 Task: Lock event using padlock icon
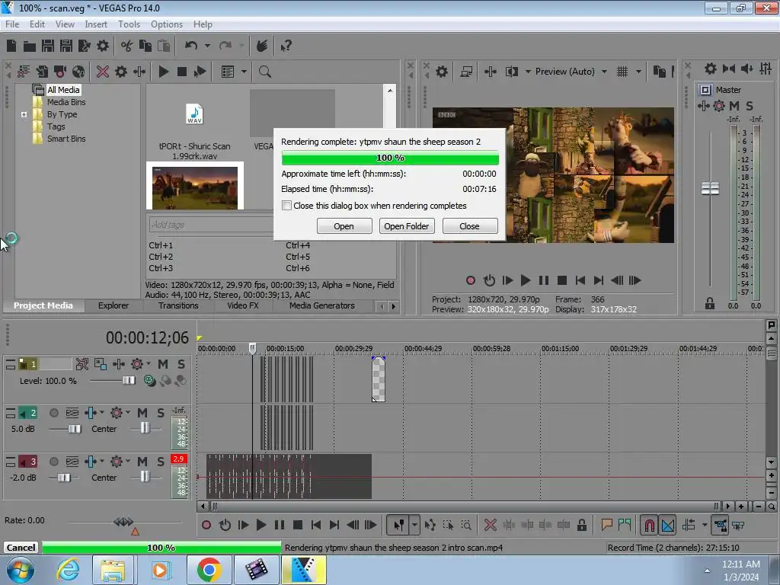pyautogui.click(x=581, y=525)
